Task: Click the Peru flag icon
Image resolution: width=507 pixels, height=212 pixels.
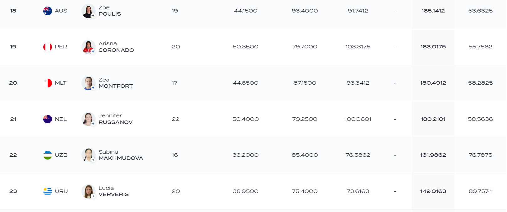Action: coord(48,47)
